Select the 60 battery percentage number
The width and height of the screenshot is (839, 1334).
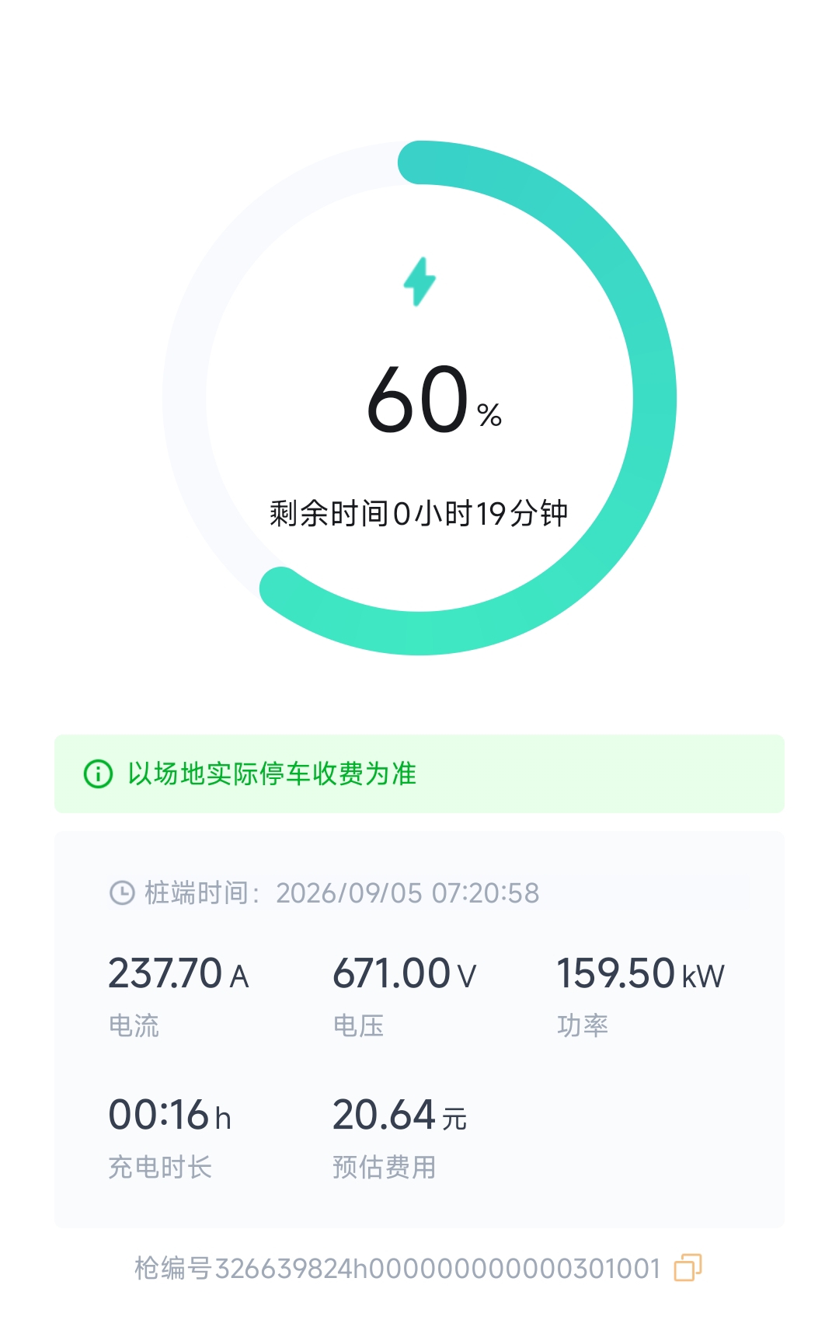point(418,400)
